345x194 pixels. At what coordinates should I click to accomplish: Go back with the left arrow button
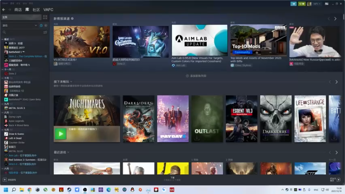pyautogui.click(x=4, y=9)
